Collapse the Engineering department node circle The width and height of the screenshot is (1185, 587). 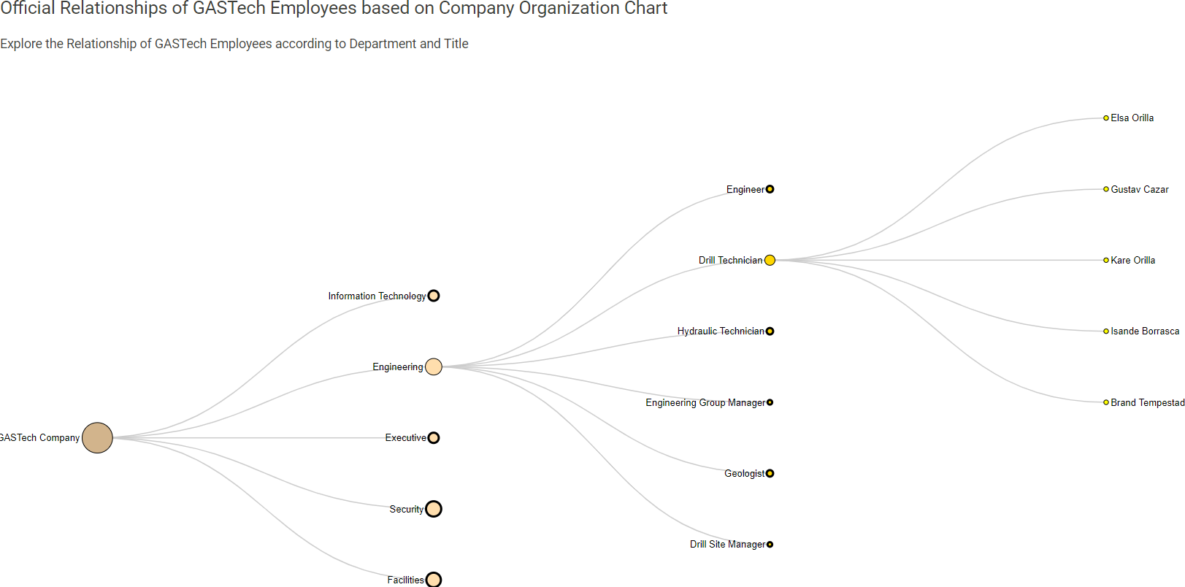pyautogui.click(x=434, y=367)
